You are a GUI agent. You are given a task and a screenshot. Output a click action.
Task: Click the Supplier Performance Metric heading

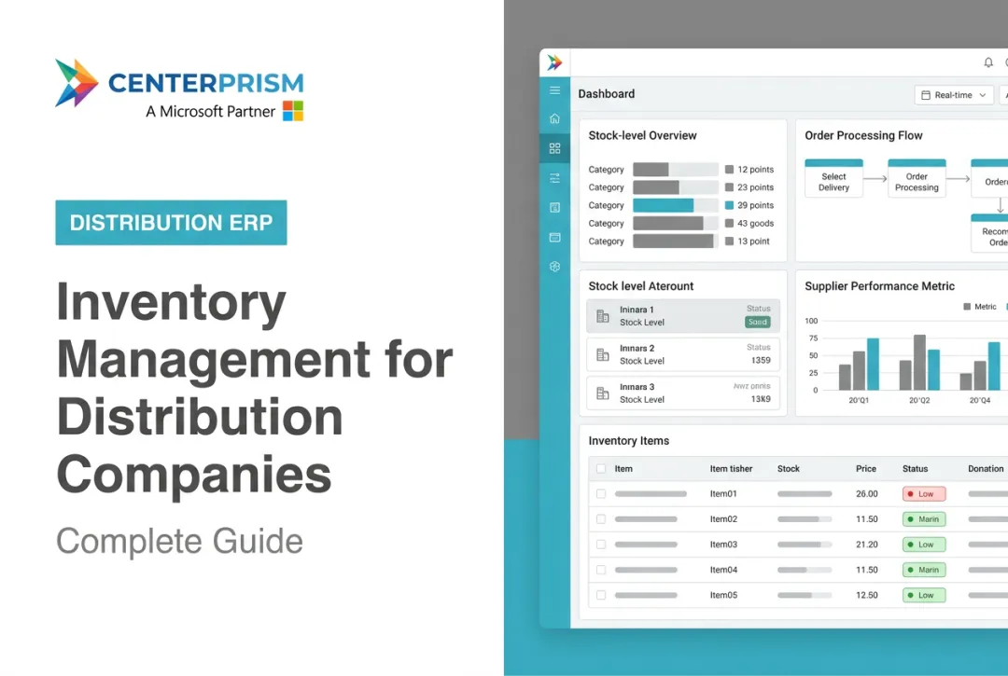(879, 286)
